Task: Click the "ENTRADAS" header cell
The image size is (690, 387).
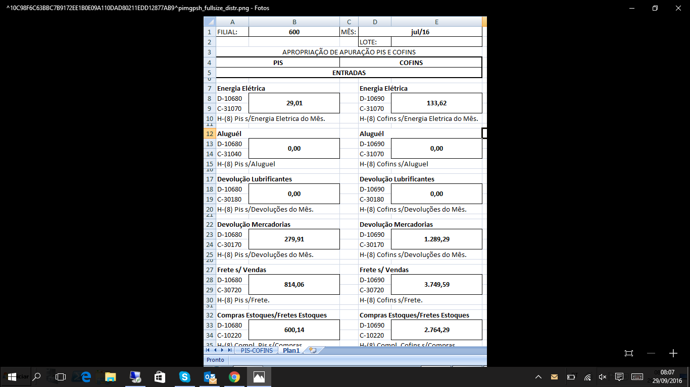Action: [349, 73]
